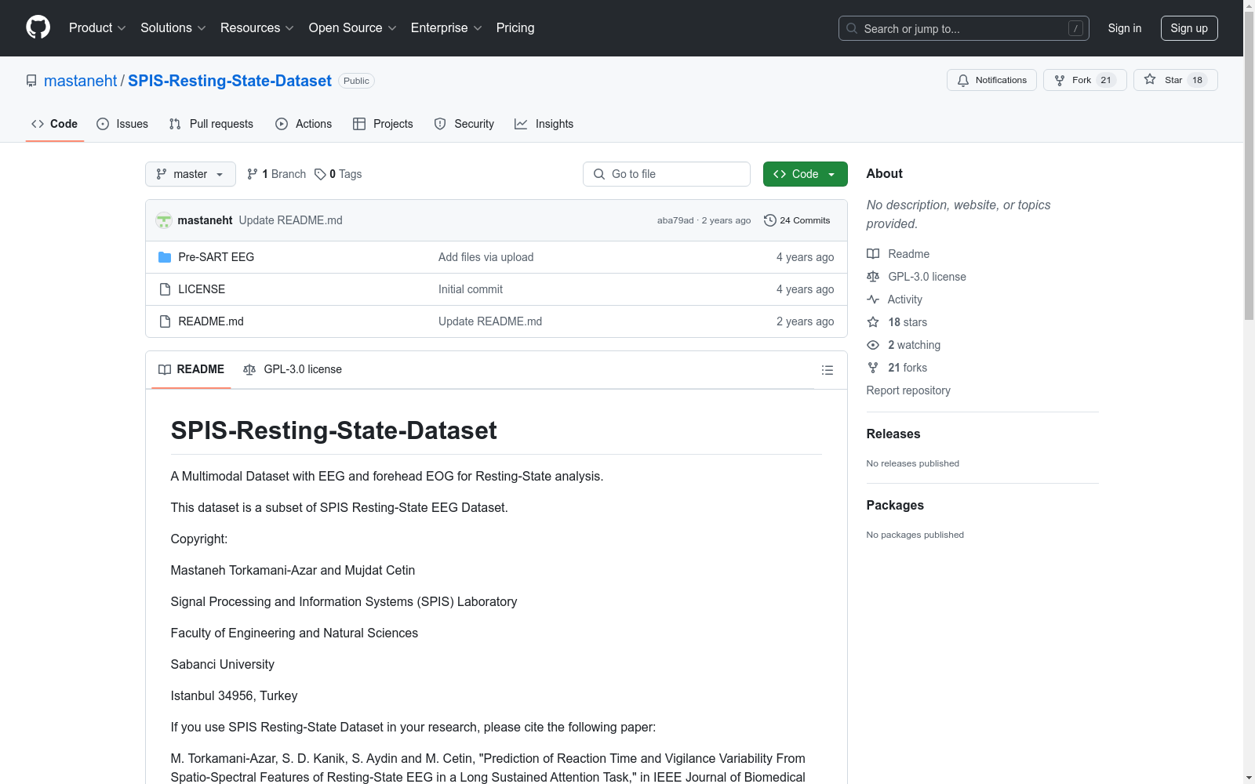Open the master branch selector
Screen dimensions: 1255x784
pos(191,174)
